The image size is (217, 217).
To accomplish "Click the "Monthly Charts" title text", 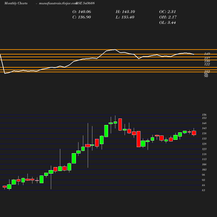I will click(16, 3).
